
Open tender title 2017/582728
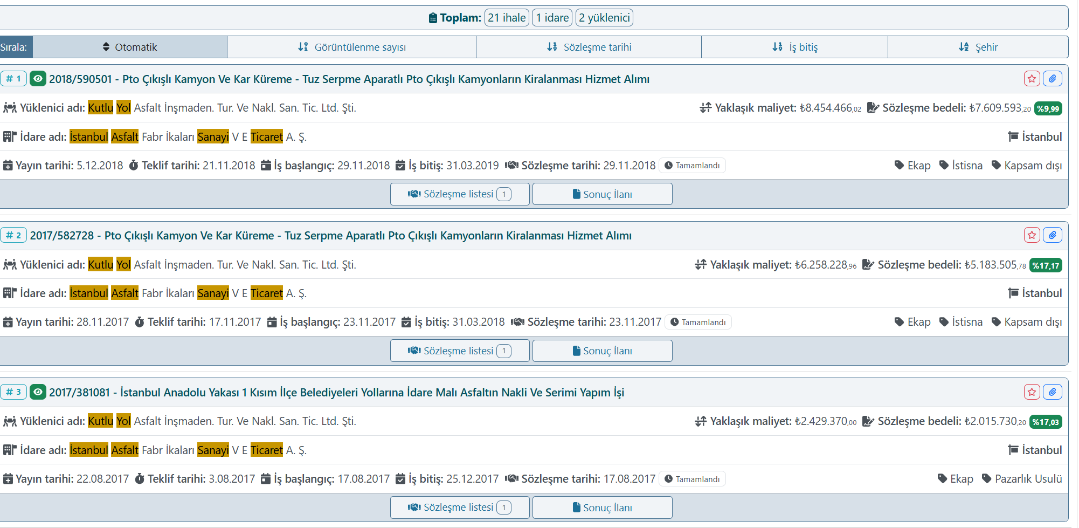coord(330,236)
